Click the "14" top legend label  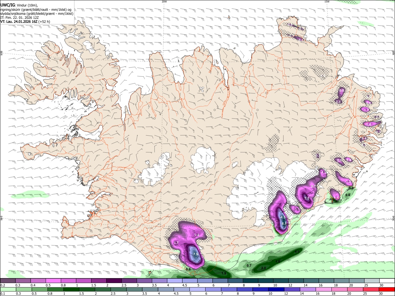coord(306,285)
